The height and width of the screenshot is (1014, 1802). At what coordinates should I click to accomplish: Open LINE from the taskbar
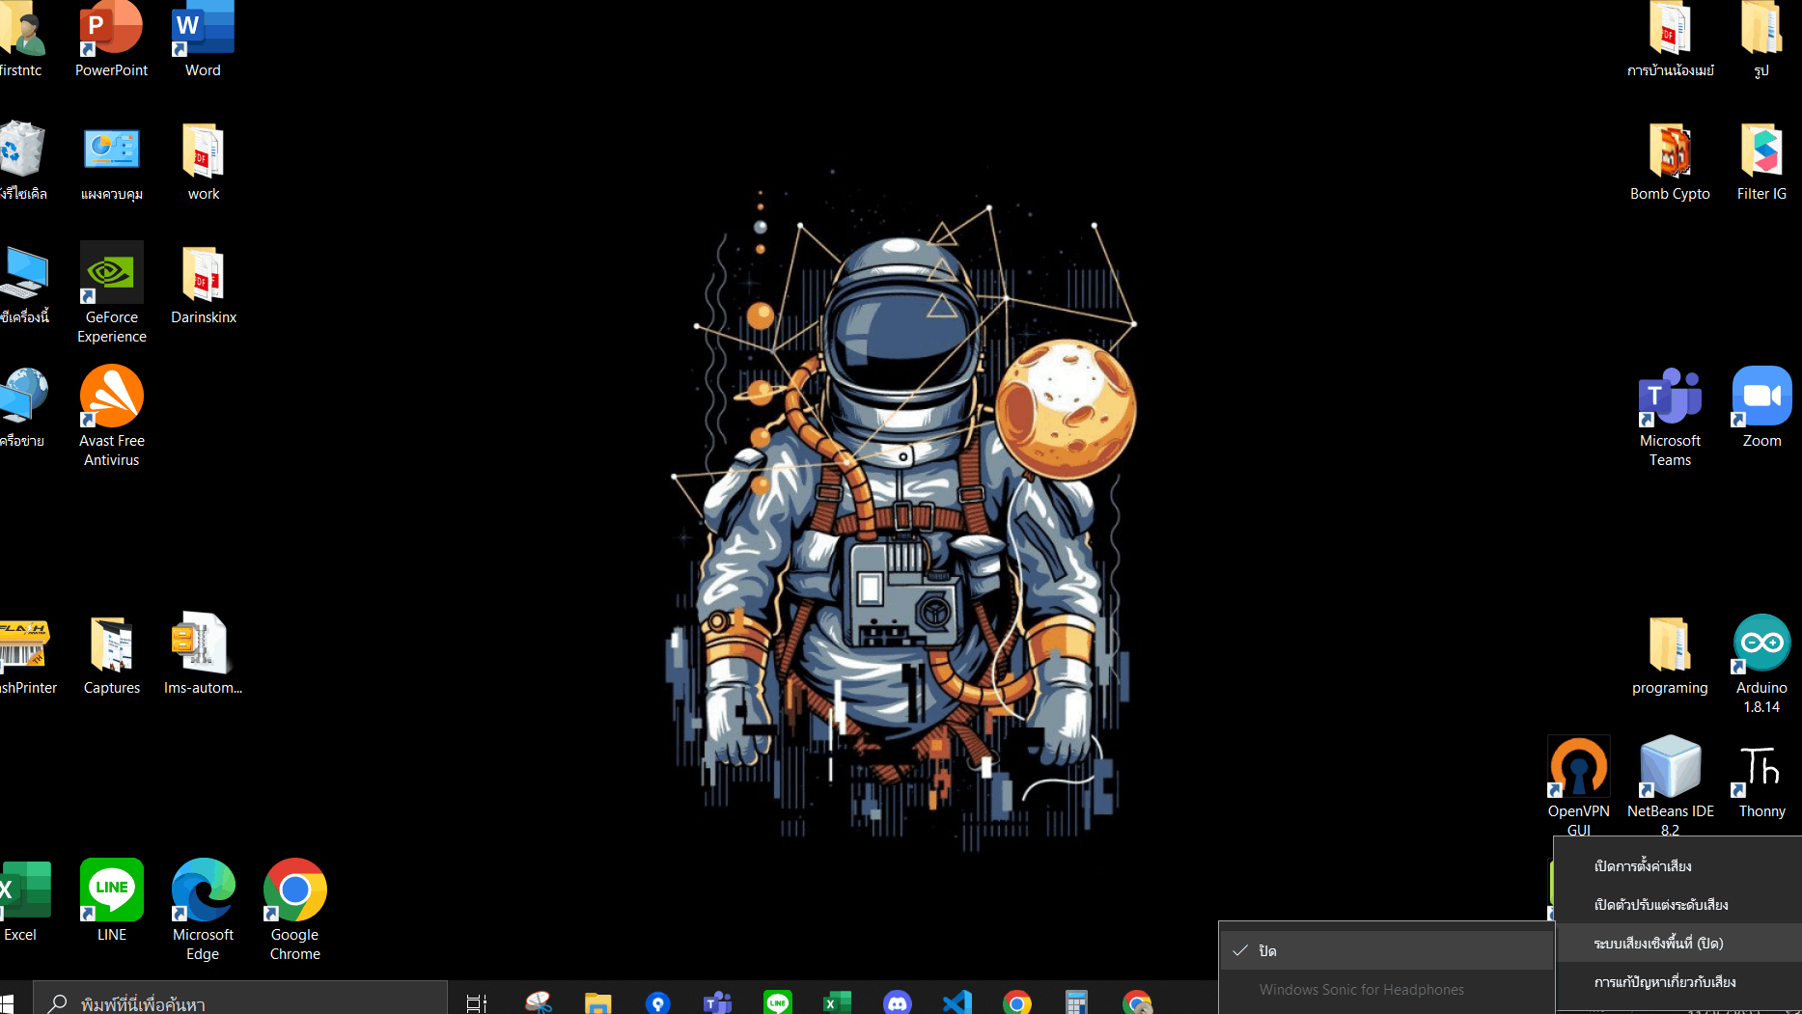coord(778,1002)
